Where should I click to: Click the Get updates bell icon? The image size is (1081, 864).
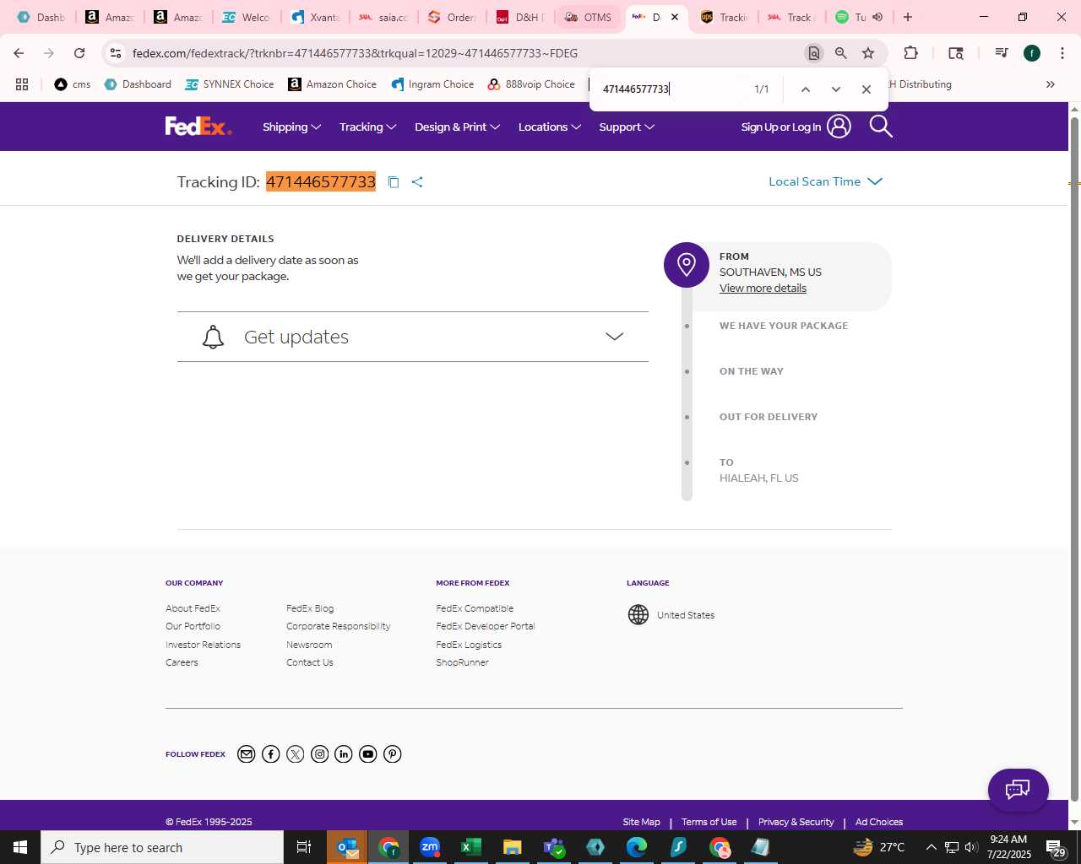214,337
